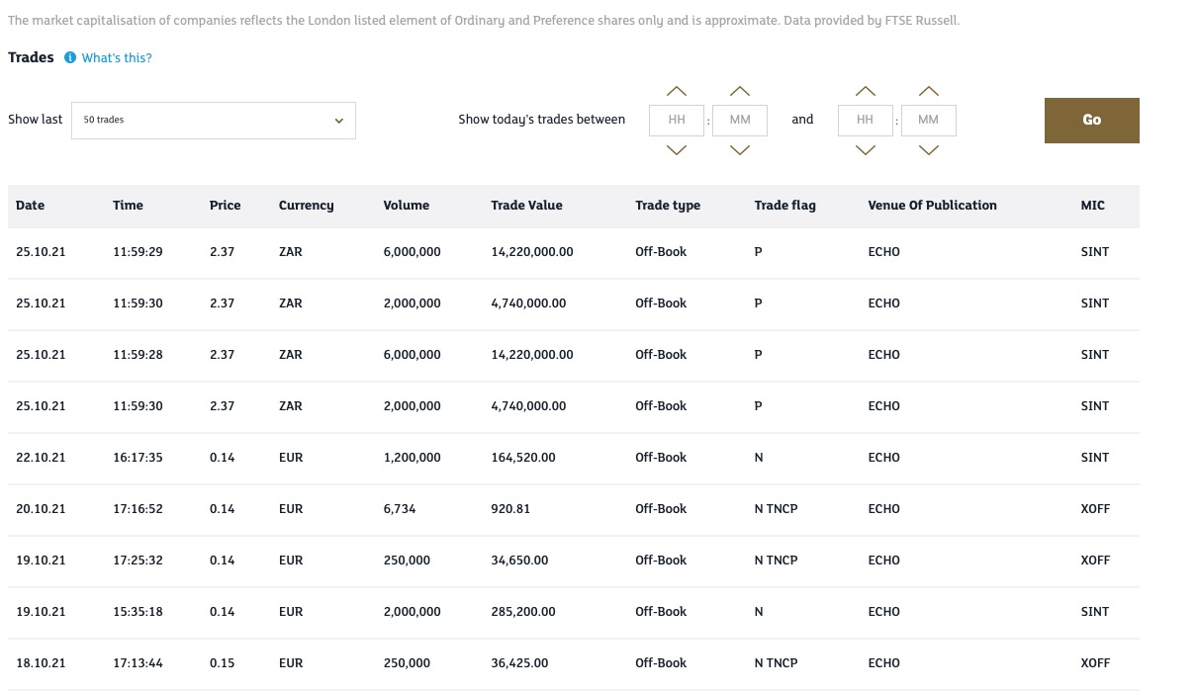Focus the start time MM input field
Screen dimensions: 1197x692
pos(740,120)
